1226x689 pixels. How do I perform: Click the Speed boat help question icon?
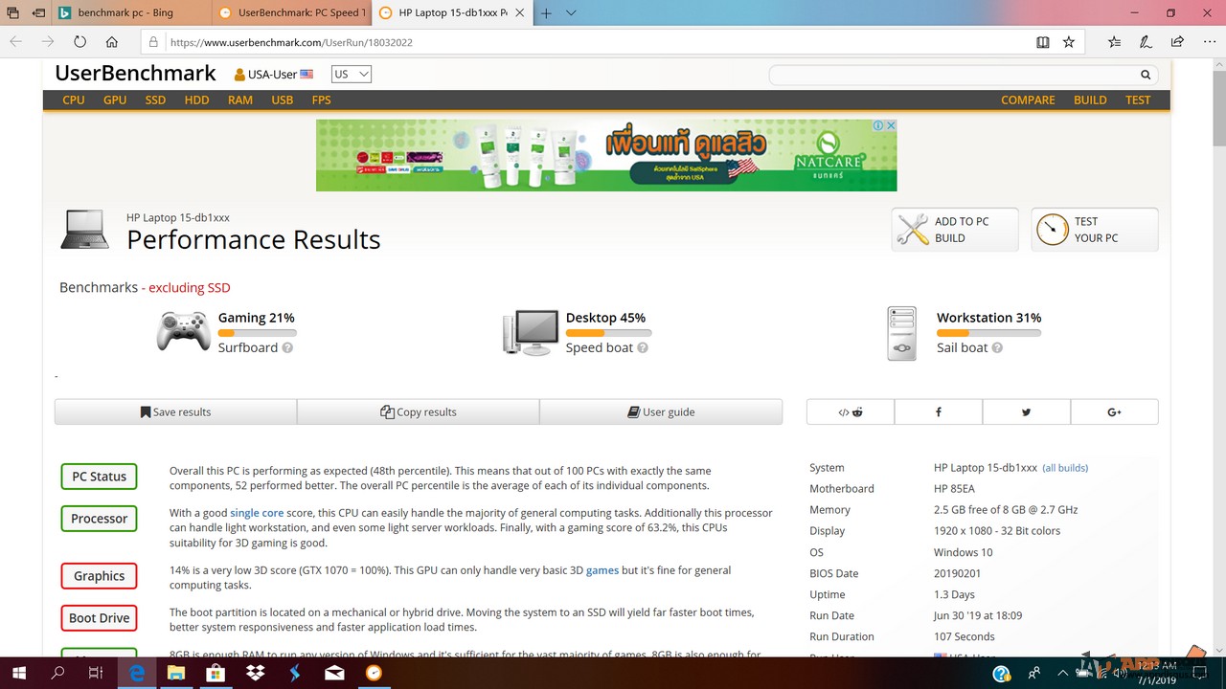click(x=643, y=348)
